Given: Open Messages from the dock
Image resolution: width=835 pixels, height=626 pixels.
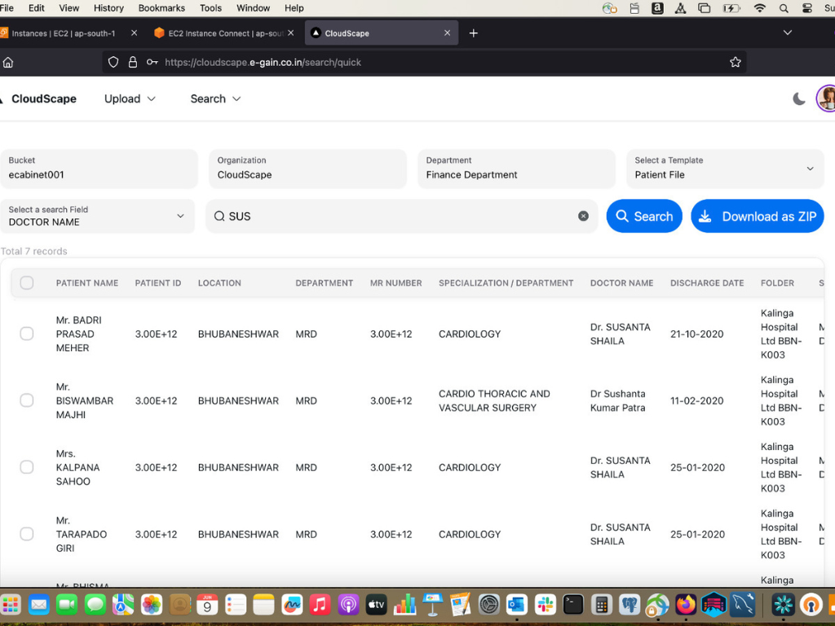Looking at the screenshot, I should (95, 605).
